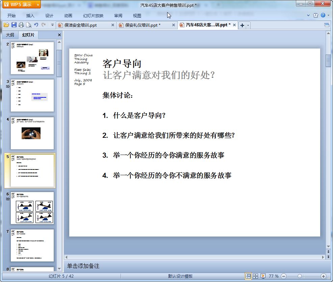Open print preview icon
Screen dimensions: 333x282
pos(28,25)
